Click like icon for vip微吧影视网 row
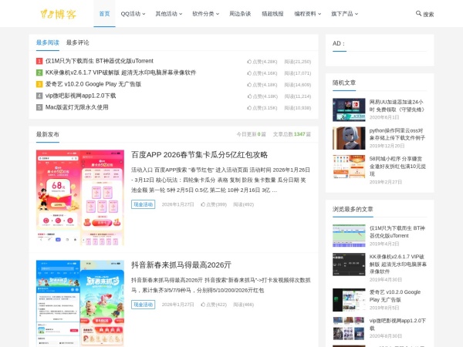This screenshot has width=463, height=347. point(249,96)
